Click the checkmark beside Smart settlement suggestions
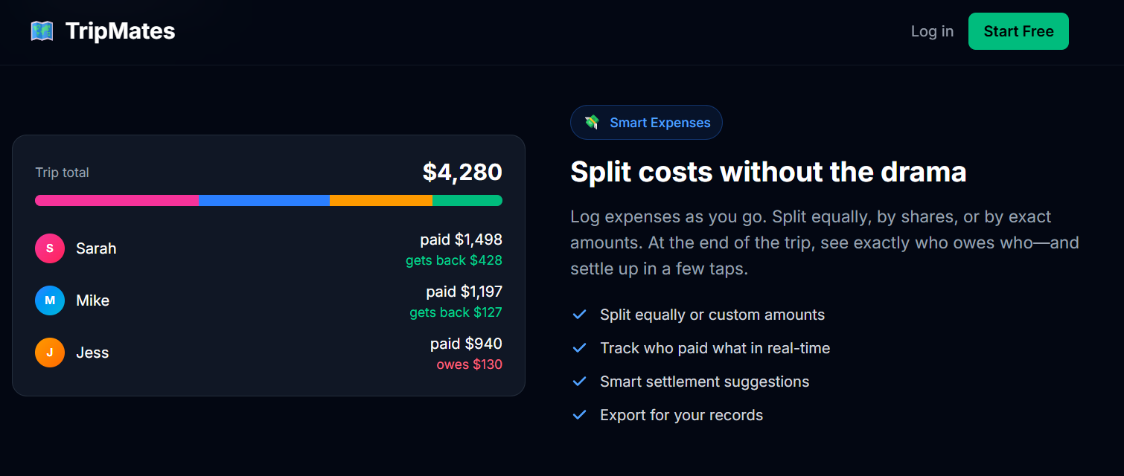 tap(579, 381)
